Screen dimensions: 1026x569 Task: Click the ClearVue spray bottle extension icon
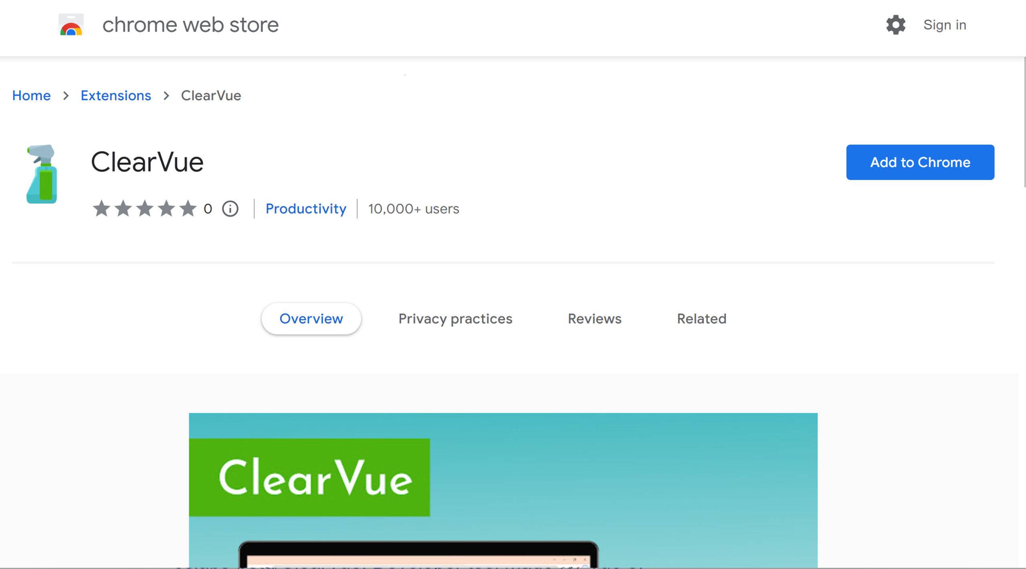click(42, 174)
